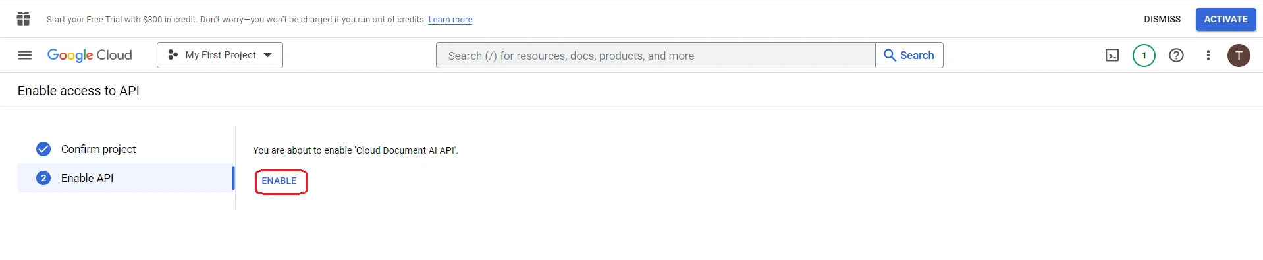Click the ACTIVATE free trial button
This screenshot has height=260, width=1263.
[1225, 19]
